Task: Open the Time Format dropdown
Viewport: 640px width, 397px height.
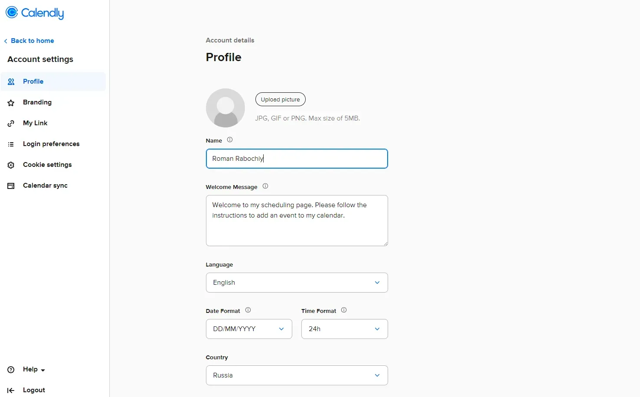Action: [344, 329]
